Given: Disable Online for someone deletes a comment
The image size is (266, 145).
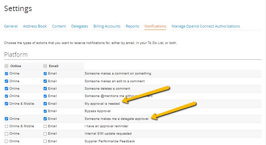Looking at the screenshot, I should tap(6, 89).
